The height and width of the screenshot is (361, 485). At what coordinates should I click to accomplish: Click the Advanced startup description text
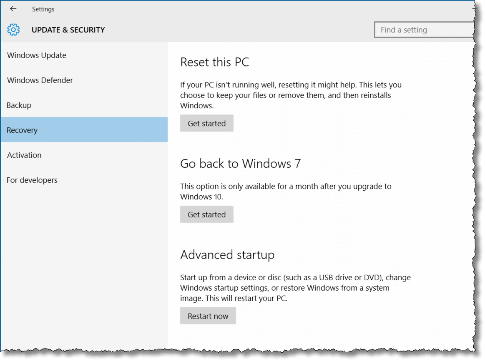click(x=295, y=288)
